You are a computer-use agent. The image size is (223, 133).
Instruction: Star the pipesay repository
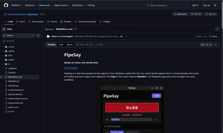tap(211, 14)
